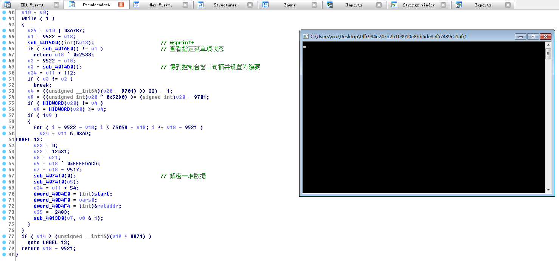Close the Hex View-1 tab
Viewport: 559px width, 261px height.
[185, 5]
